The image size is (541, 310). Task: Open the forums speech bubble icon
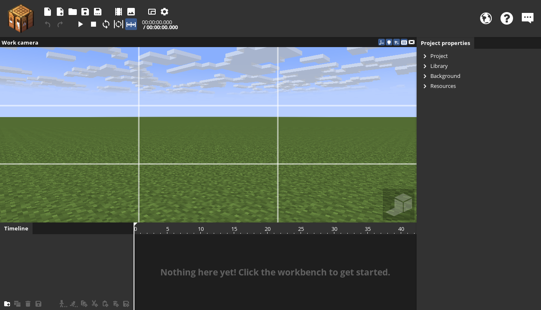point(528,18)
